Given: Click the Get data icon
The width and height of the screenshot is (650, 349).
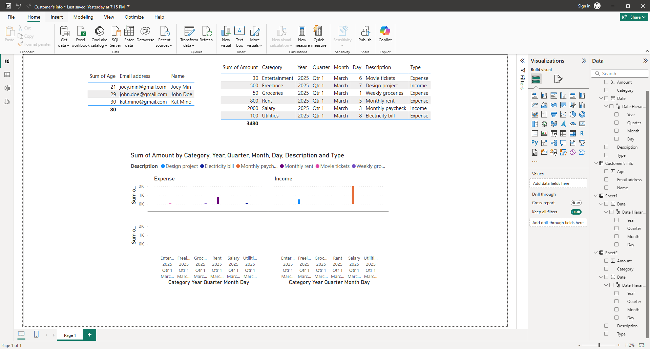Looking at the screenshot, I should [64, 31].
